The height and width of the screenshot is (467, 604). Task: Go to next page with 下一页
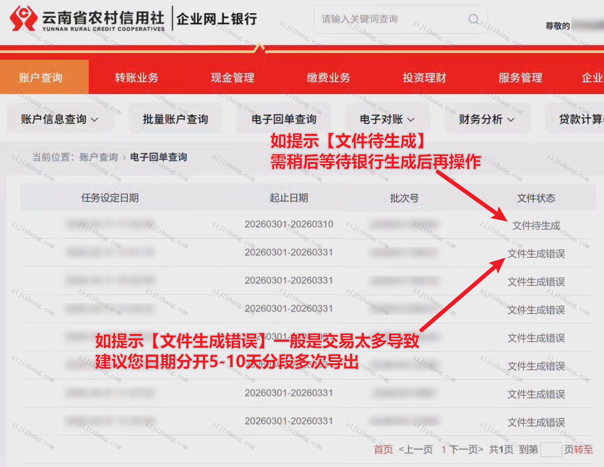click(x=466, y=449)
